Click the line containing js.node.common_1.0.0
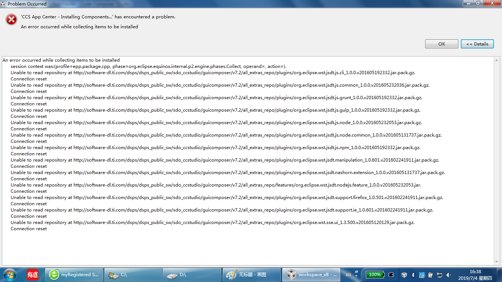 point(226,135)
